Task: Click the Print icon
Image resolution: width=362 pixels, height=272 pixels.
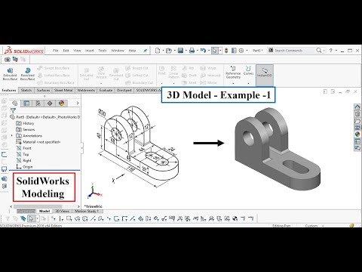Action: click(x=192, y=51)
